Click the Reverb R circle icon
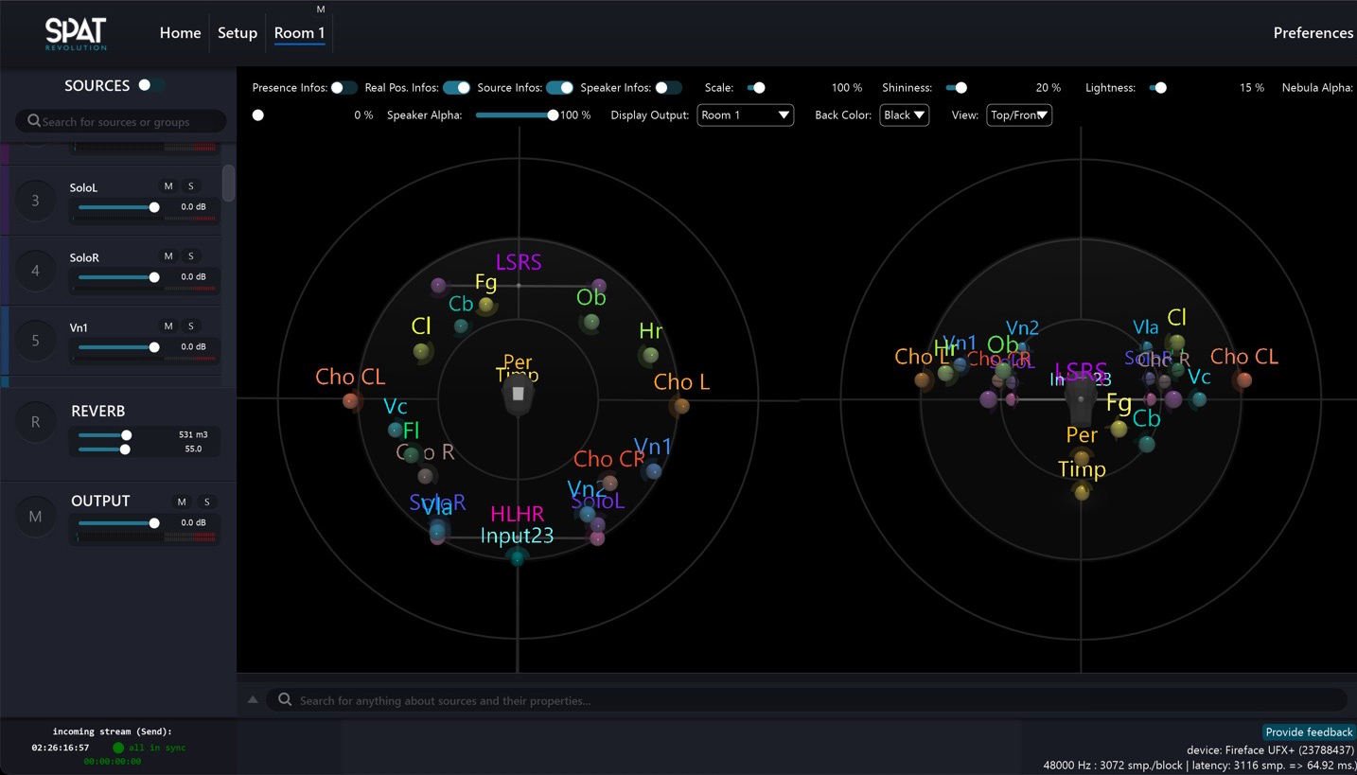Screen dimensions: 1357x775 tap(36, 422)
